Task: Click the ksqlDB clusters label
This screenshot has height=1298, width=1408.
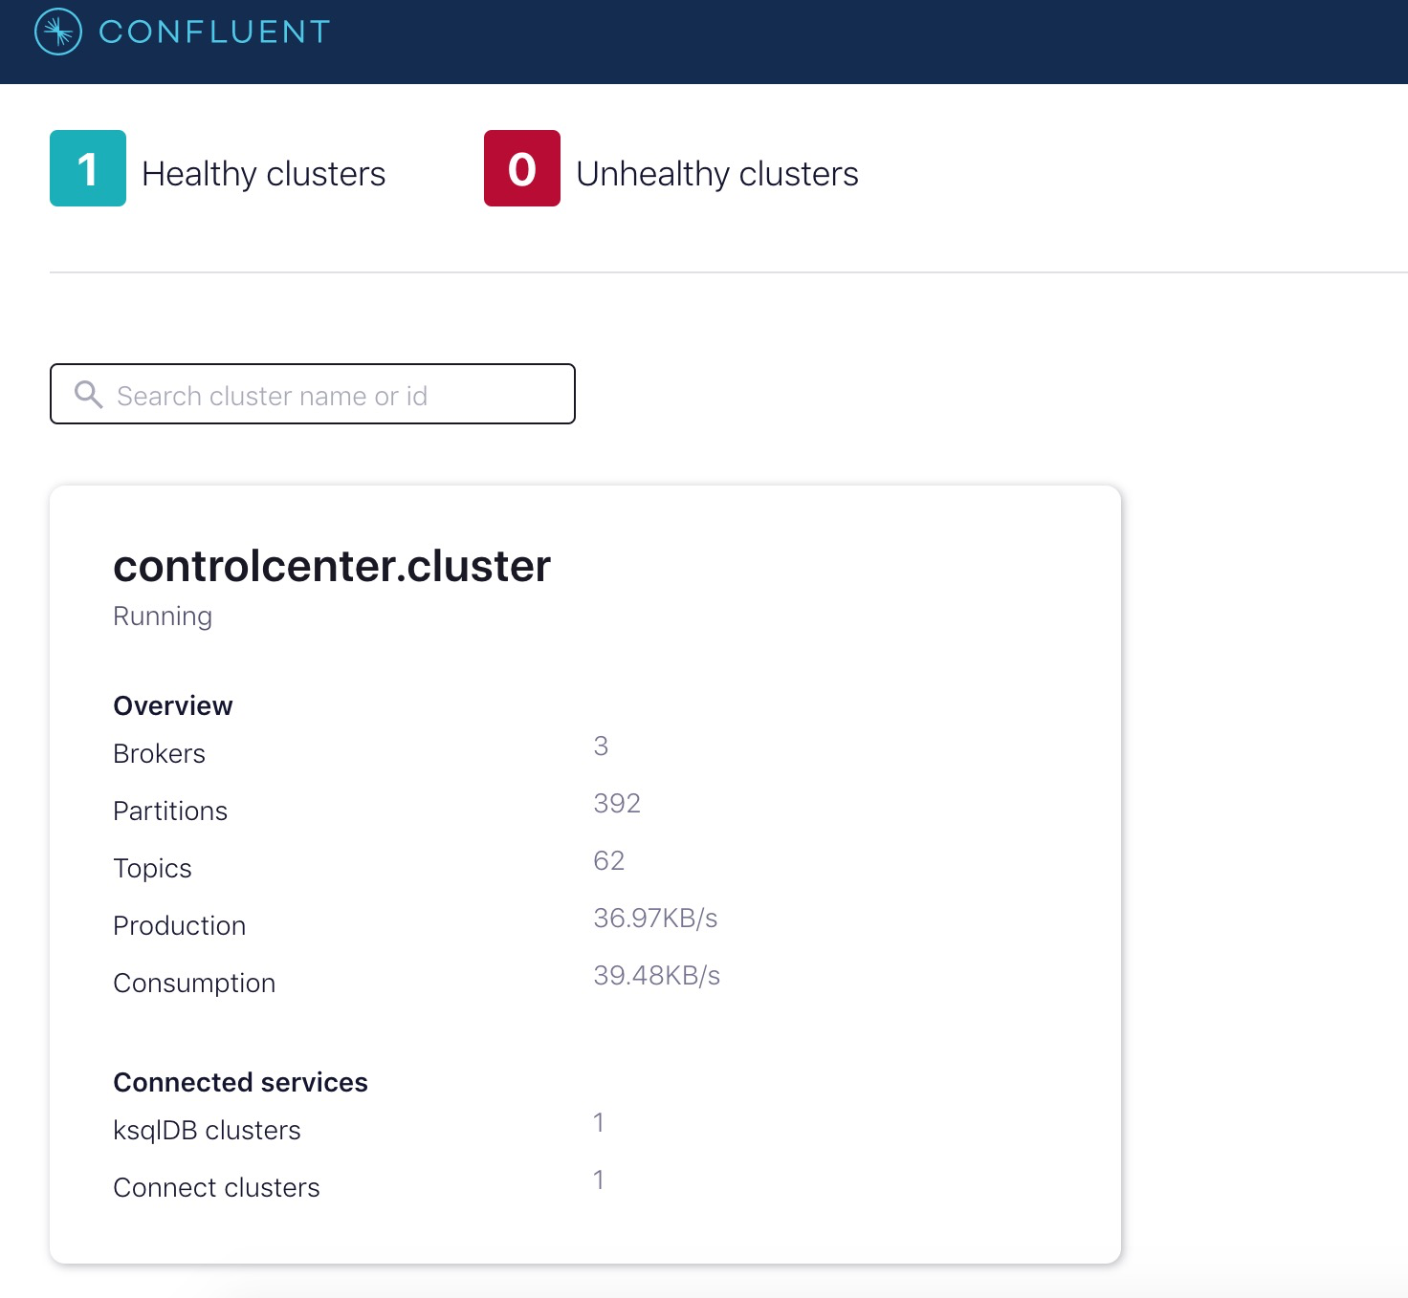Action: [208, 1131]
